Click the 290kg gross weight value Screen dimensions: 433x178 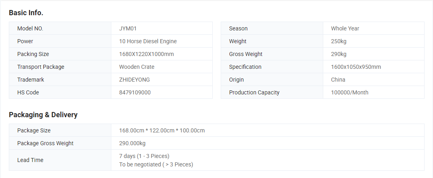(x=339, y=54)
